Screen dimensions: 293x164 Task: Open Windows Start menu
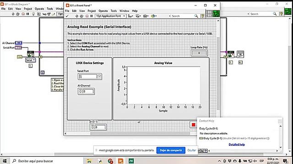[5, 161]
